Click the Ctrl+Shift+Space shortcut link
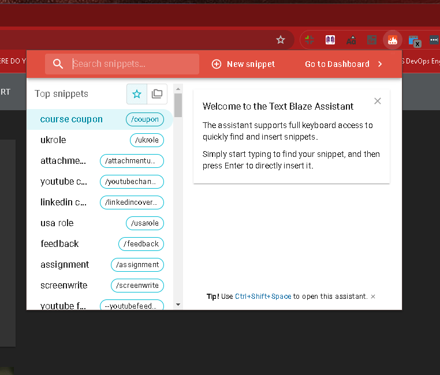Screen dimensions: 440x375 pyautogui.click(x=263, y=297)
